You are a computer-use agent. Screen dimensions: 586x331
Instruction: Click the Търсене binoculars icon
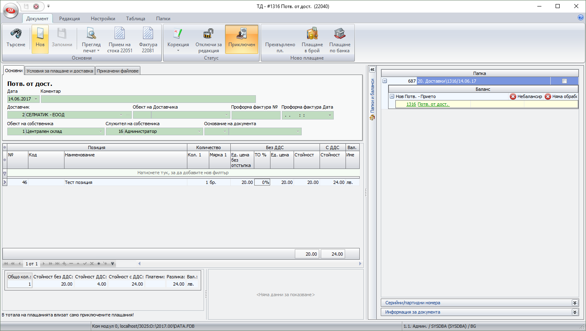(x=16, y=34)
